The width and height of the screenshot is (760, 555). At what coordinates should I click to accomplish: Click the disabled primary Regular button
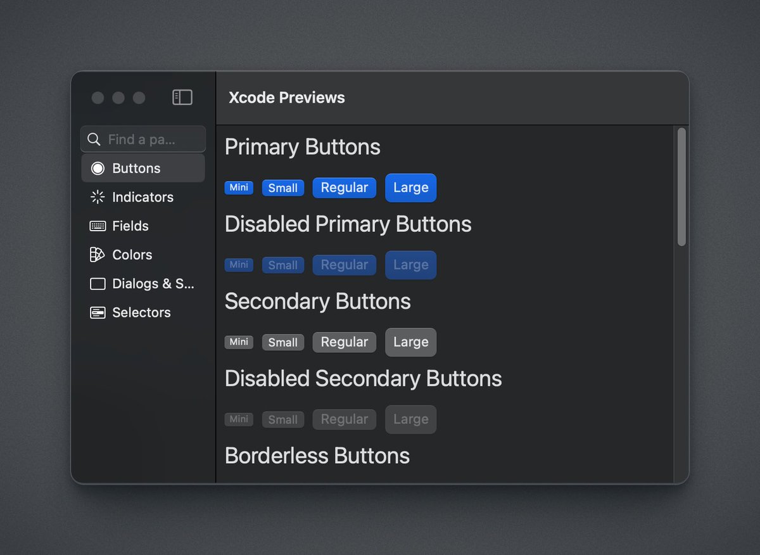coord(345,265)
